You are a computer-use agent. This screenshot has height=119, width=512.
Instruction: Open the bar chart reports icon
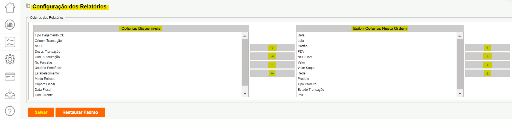pos(10,25)
